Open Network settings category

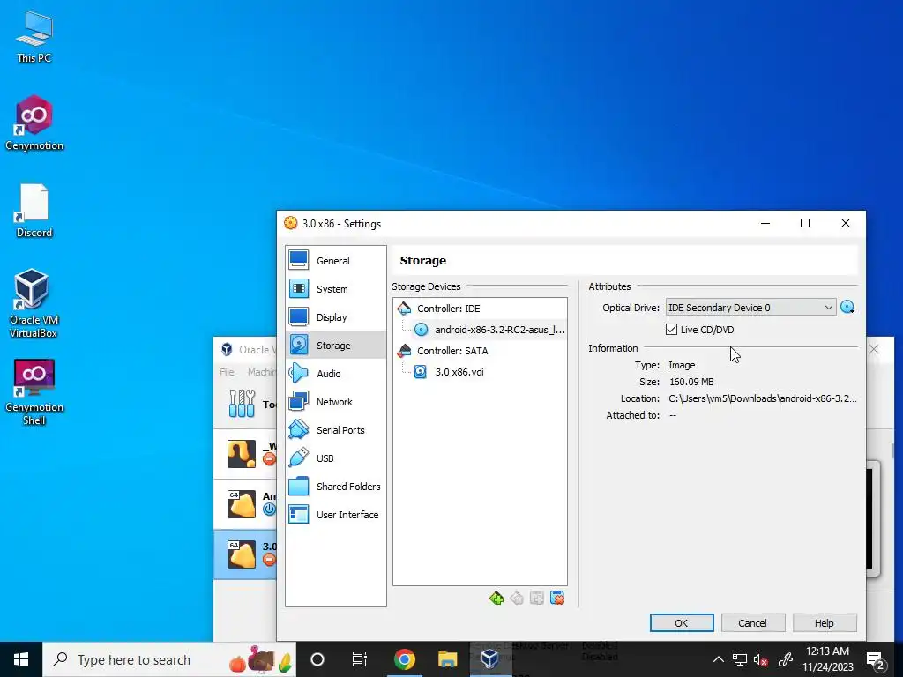336,402
